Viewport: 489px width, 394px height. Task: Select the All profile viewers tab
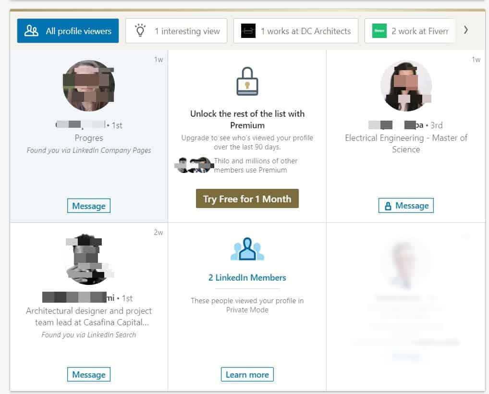click(68, 31)
